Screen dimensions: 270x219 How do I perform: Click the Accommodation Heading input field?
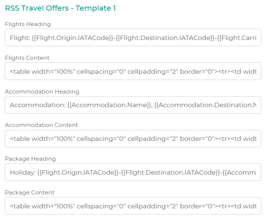[133, 105]
